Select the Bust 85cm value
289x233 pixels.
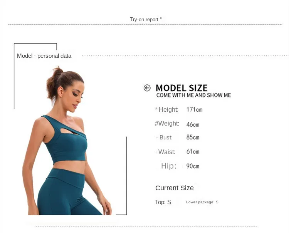coord(193,137)
